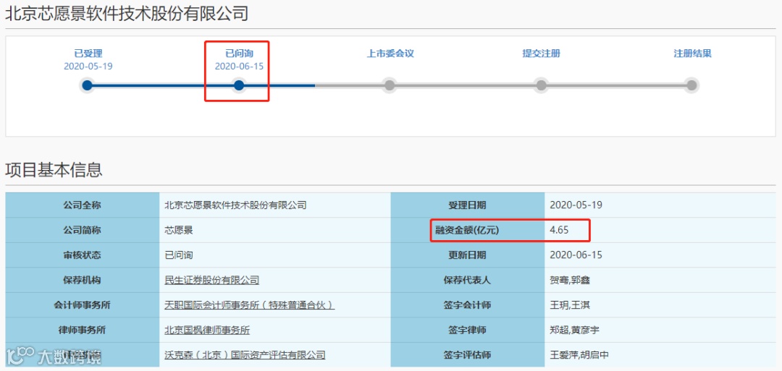Click the 2020-06-15 date under 已问询
Screen dimensions: 782x371
point(239,67)
